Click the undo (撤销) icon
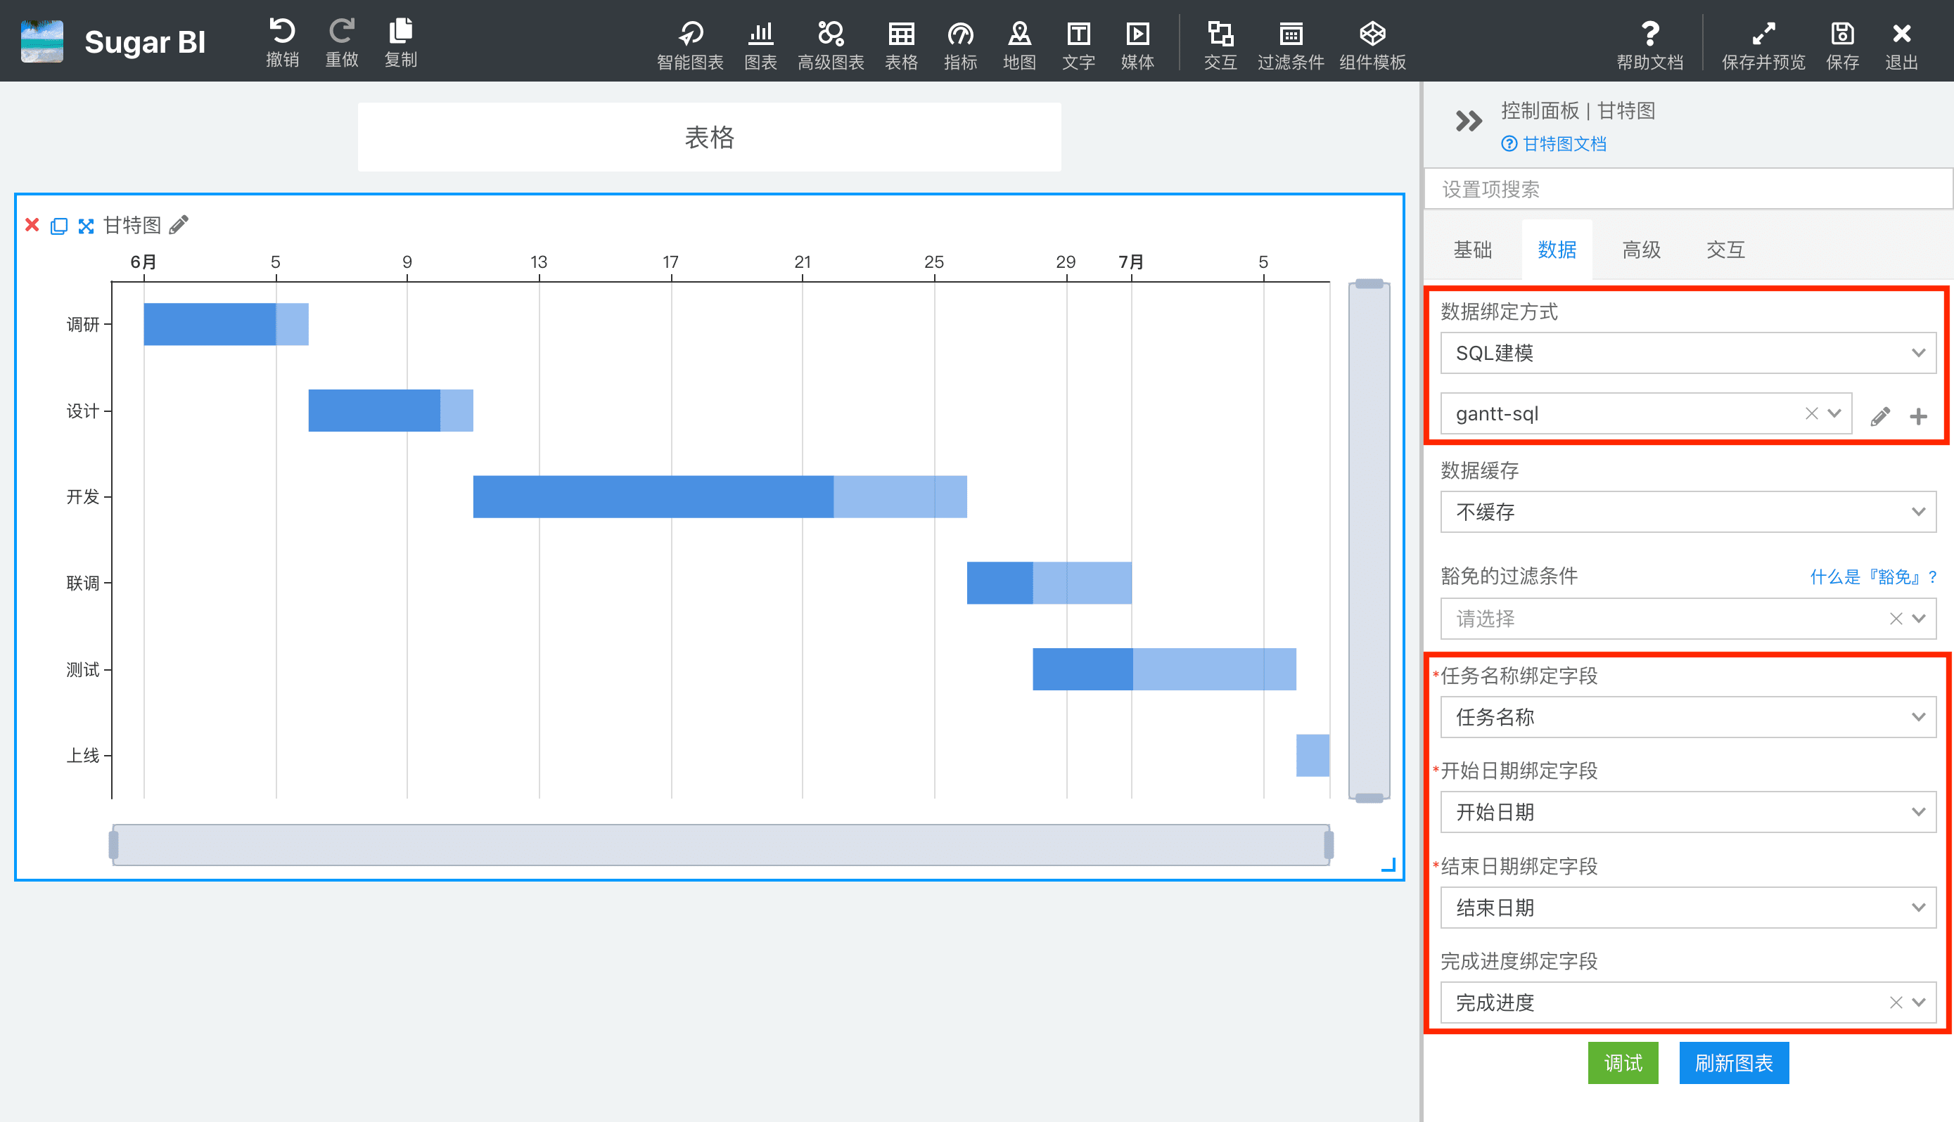The image size is (1954, 1122). pyautogui.click(x=282, y=32)
